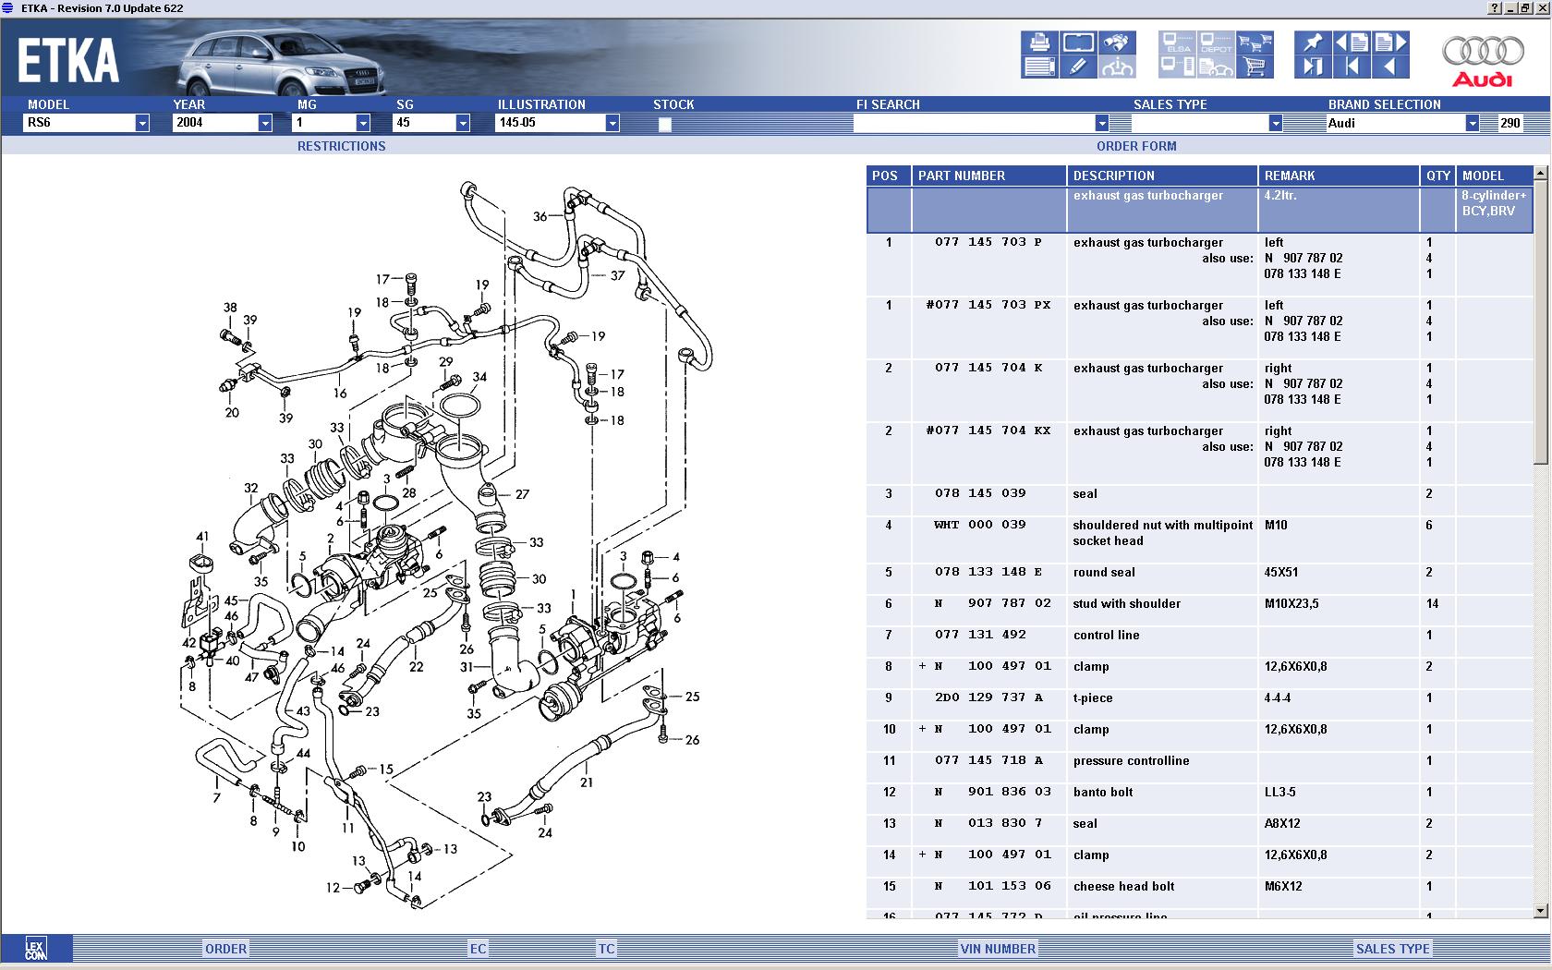
Task: Switch to the ORDER FORM tab
Action: click(x=1135, y=146)
